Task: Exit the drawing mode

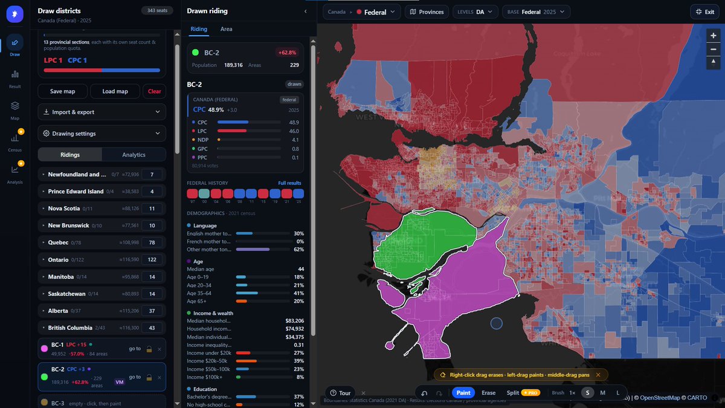Action: [x=705, y=11]
